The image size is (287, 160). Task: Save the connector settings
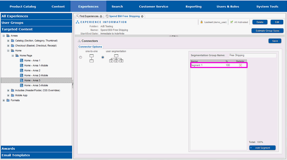(x=275, y=41)
